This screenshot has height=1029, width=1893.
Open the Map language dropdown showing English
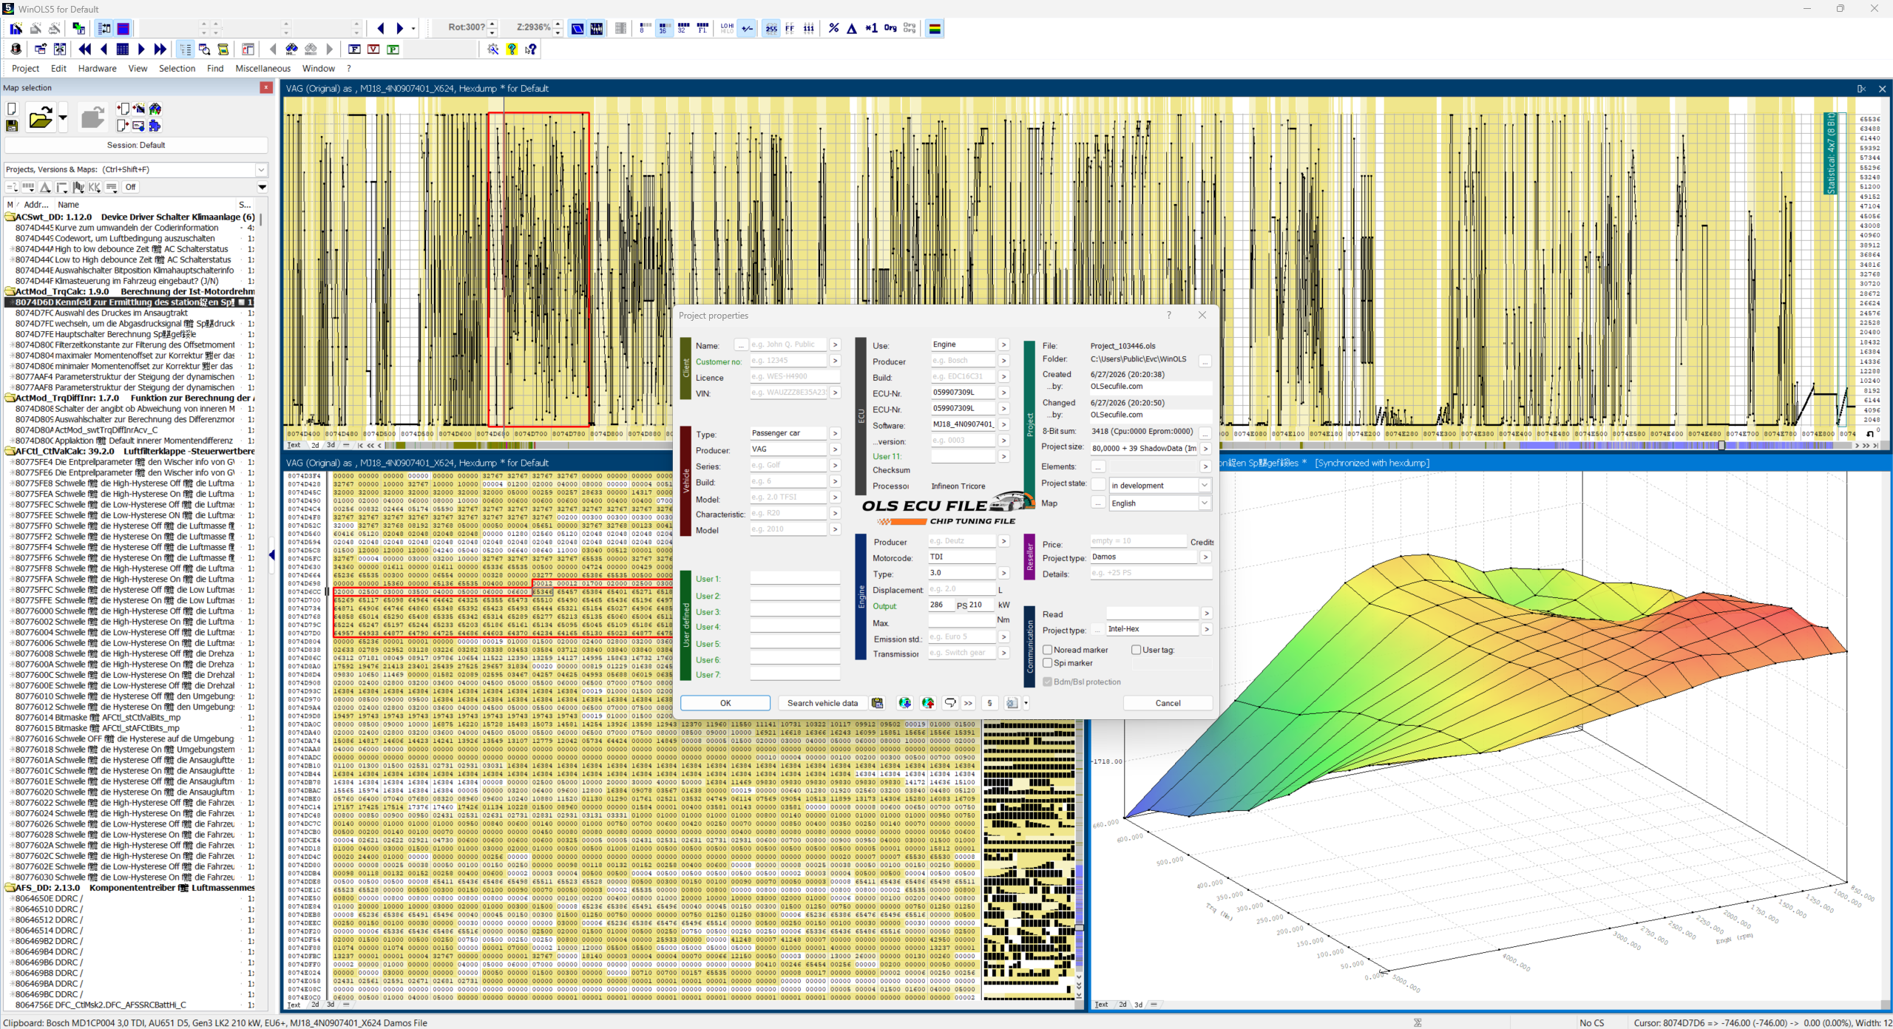click(x=1204, y=503)
